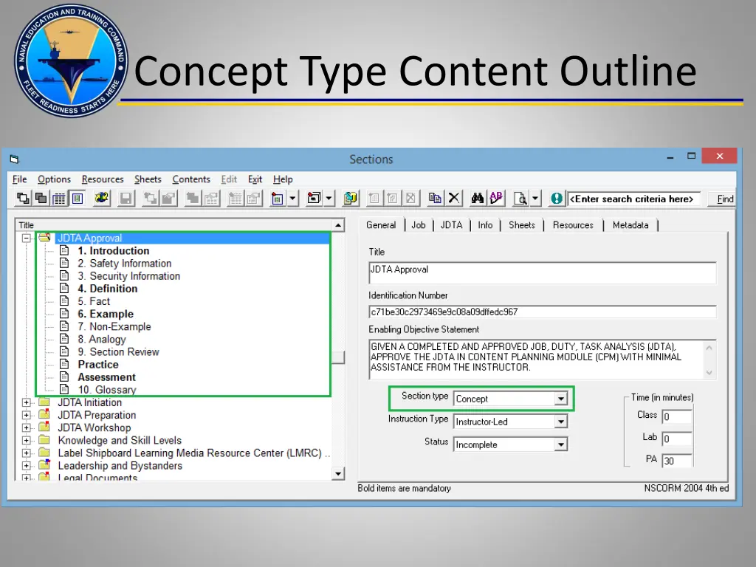
Task: Click the find-and-replace icon beside the binoculars
Action: (496, 198)
